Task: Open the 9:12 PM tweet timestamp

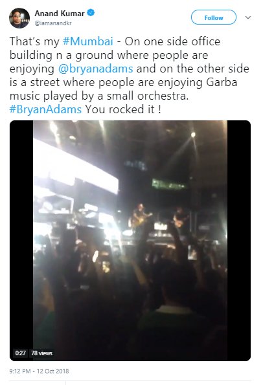Action: tap(39, 371)
